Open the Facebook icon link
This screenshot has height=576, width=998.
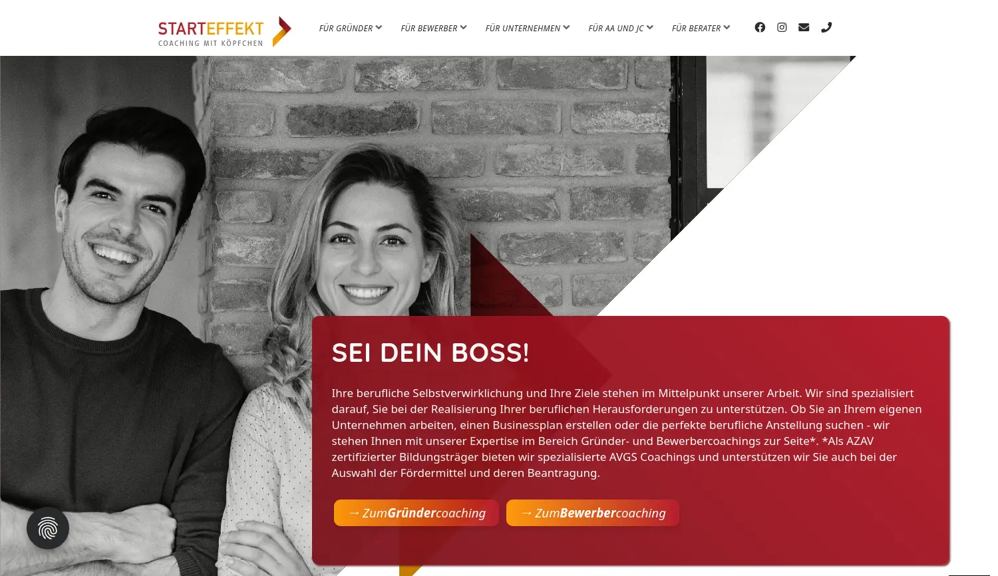[x=760, y=27]
